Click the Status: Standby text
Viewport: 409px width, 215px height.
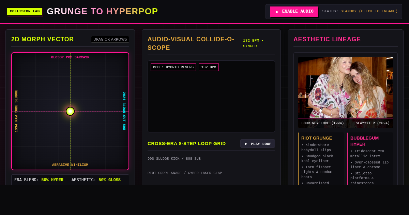360,12
